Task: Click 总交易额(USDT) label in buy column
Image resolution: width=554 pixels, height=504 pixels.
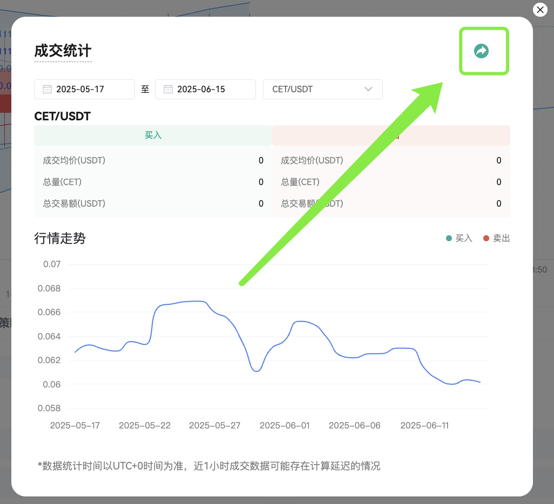Action: [74, 203]
